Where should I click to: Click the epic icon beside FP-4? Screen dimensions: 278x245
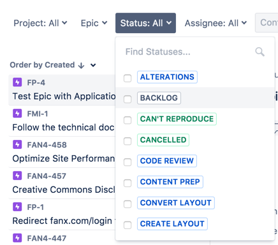[x=17, y=82]
